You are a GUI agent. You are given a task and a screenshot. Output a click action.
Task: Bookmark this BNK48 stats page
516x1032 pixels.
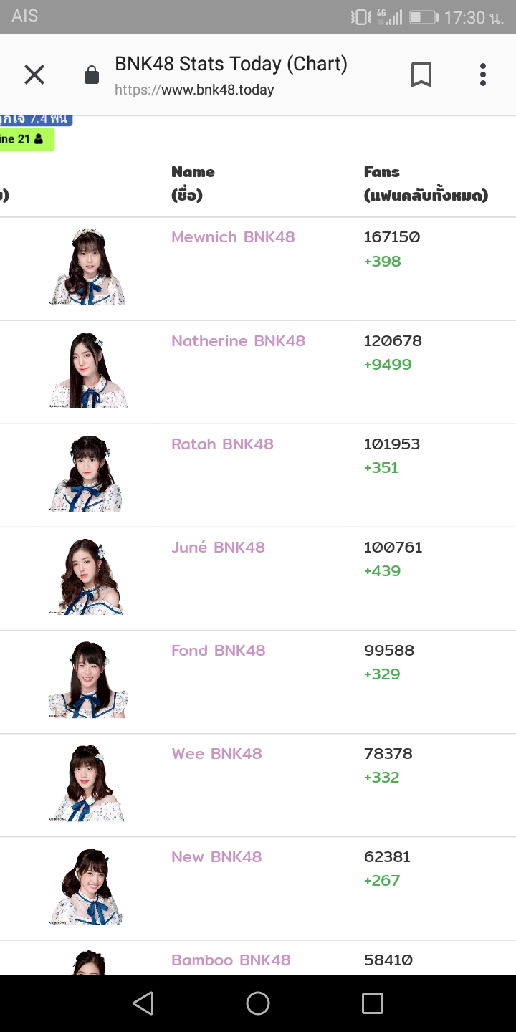(421, 75)
